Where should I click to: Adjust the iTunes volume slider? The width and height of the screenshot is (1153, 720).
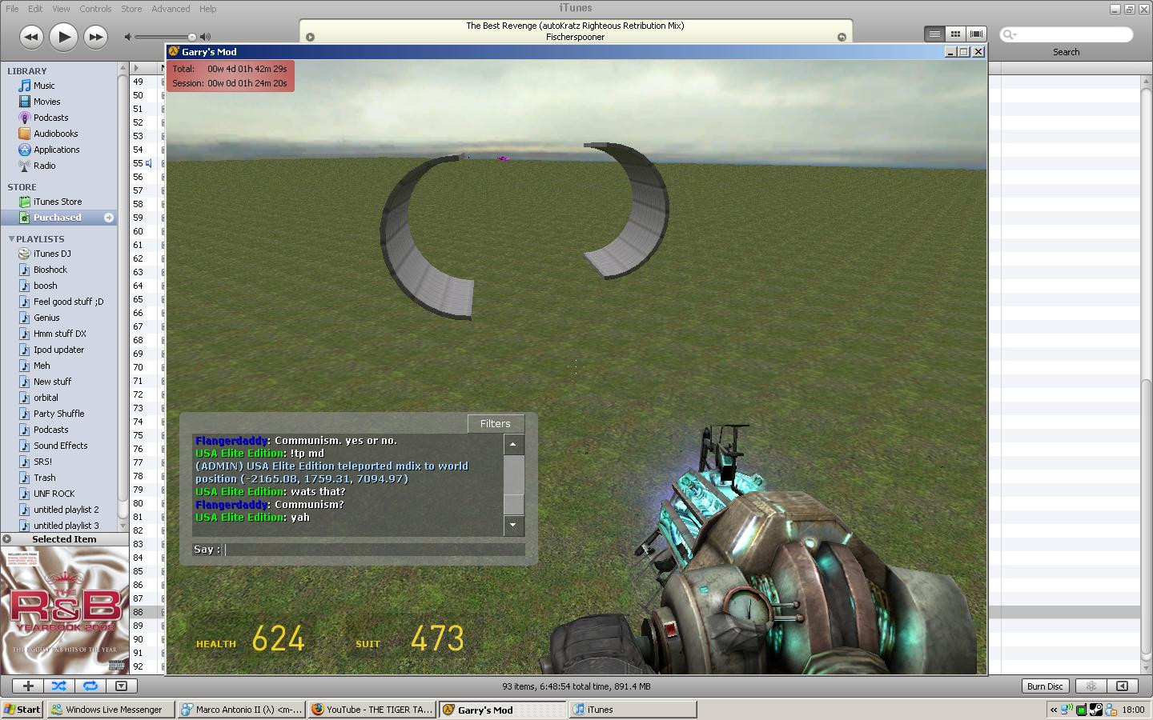(x=164, y=37)
